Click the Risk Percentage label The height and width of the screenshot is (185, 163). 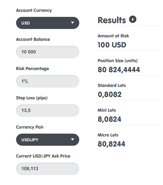(32, 69)
